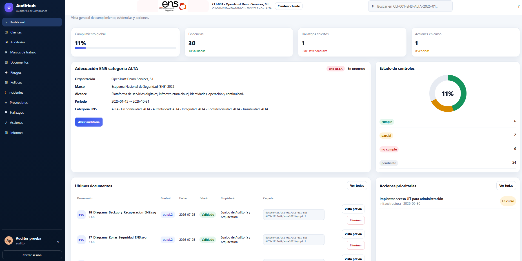This screenshot has height=261, width=522.
Task: Click the SVG badge for 17_Diagrama_Zonas file
Action: tap(81, 240)
